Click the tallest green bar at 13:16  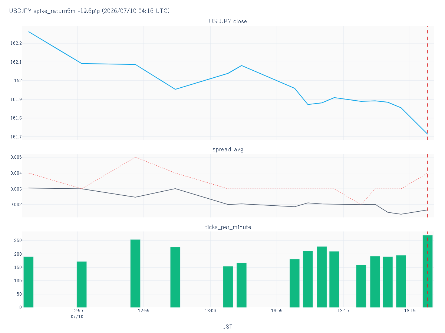tap(428, 271)
